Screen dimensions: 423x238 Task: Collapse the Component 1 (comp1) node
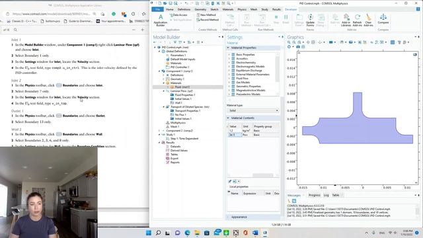(x=159, y=71)
